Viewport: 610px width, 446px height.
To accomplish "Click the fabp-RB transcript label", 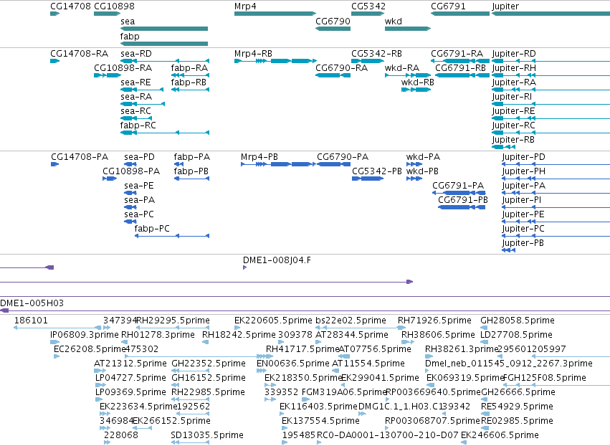I will coord(189,82).
